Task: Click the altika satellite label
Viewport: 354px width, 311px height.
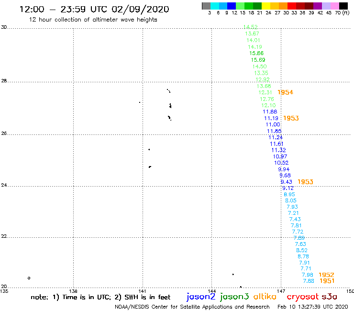Action: pyautogui.click(x=265, y=297)
